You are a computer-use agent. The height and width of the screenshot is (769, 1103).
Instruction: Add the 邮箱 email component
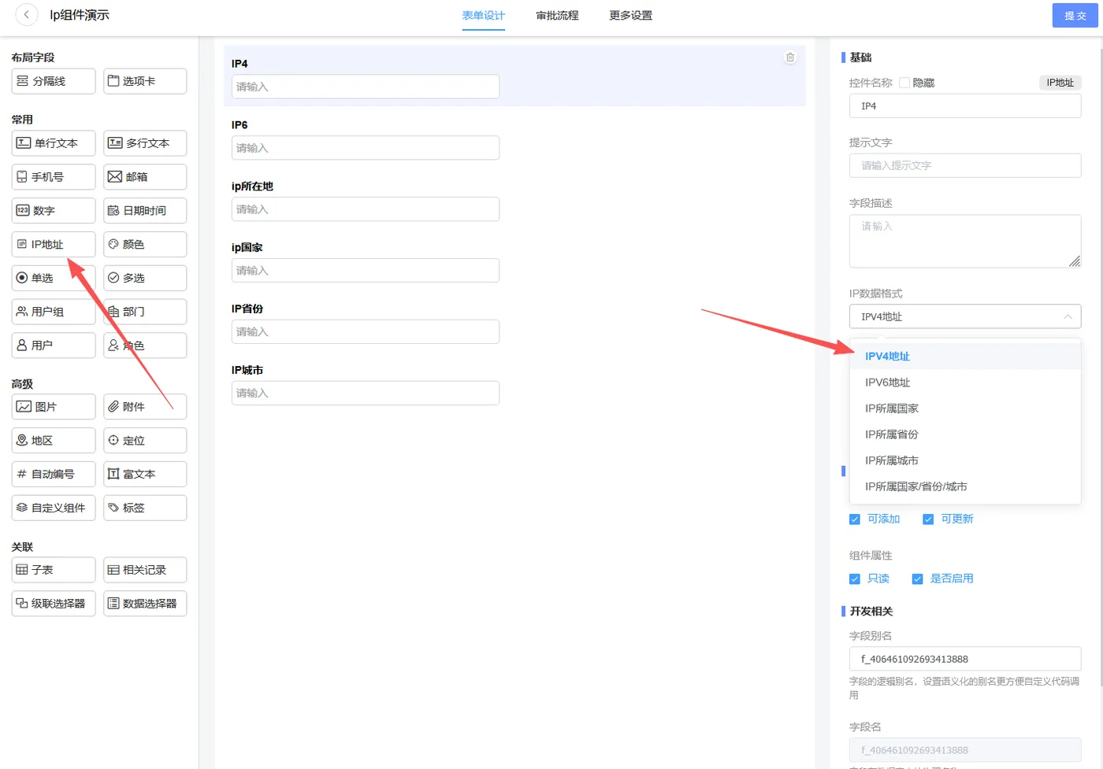coord(145,177)
